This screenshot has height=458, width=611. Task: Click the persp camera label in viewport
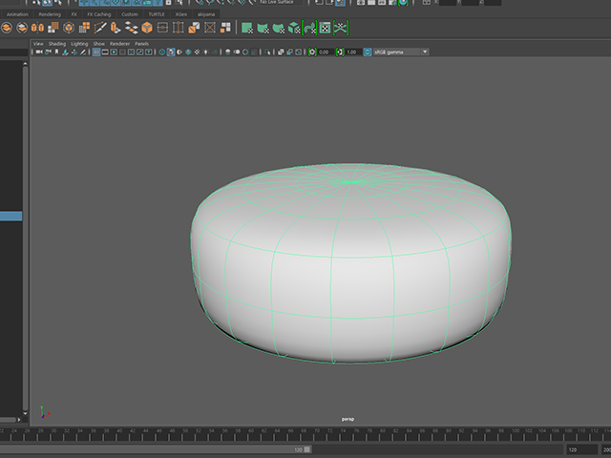[x=348, y=419]
